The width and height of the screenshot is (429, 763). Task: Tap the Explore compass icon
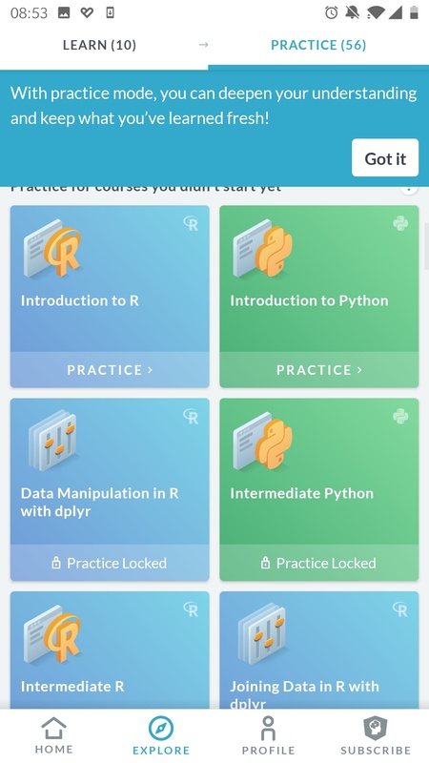click(x=161, y=729)
